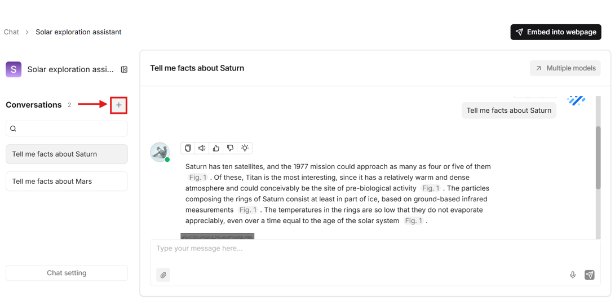
Task: Send the message with paper plane
Action: pos(590,275)
